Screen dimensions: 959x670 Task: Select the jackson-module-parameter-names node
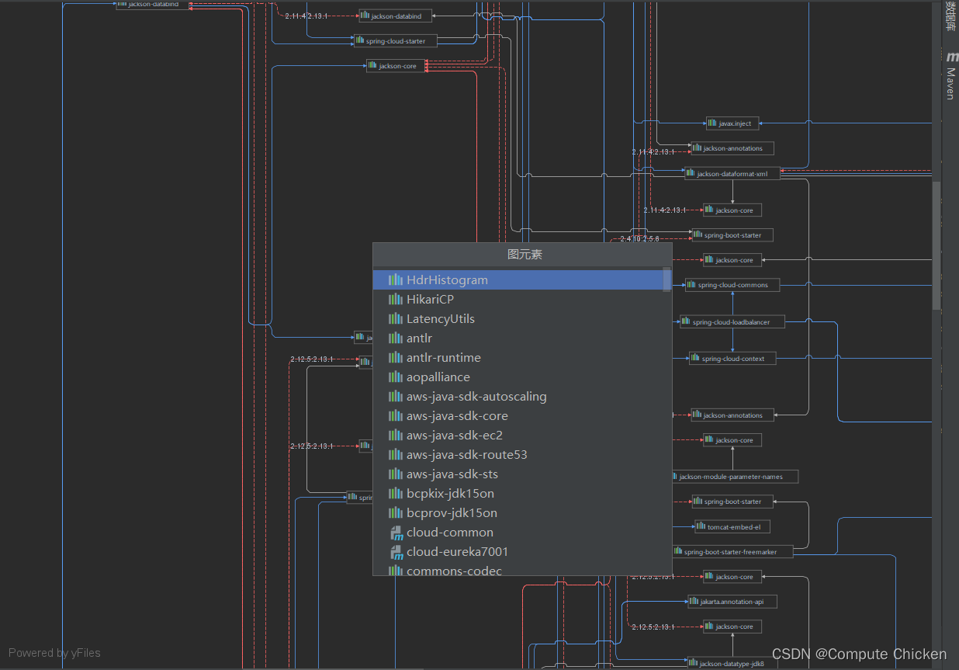pyautogui.click(x=736, y=476)
